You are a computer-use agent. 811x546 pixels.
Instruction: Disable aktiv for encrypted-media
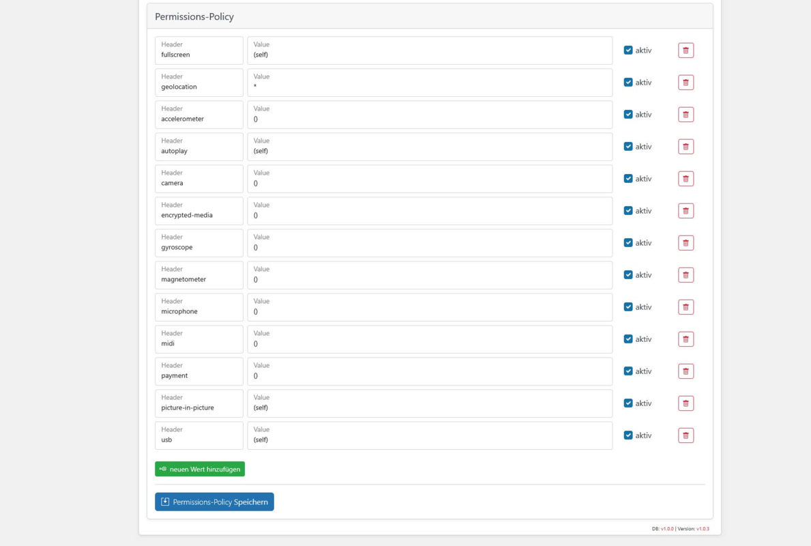tap(628, 211)
